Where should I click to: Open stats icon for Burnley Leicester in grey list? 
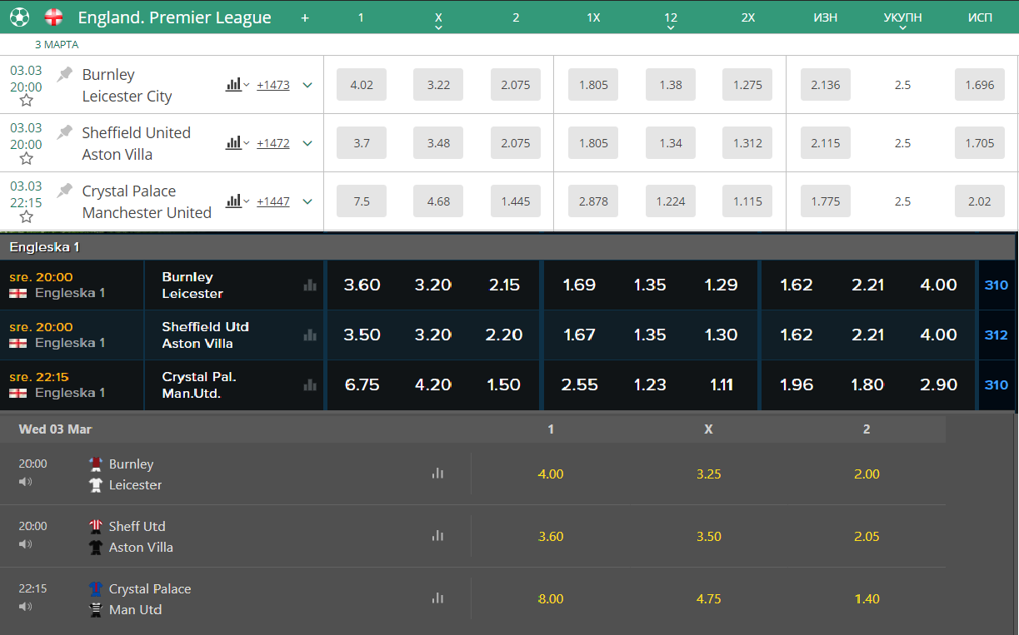(437, 474)
